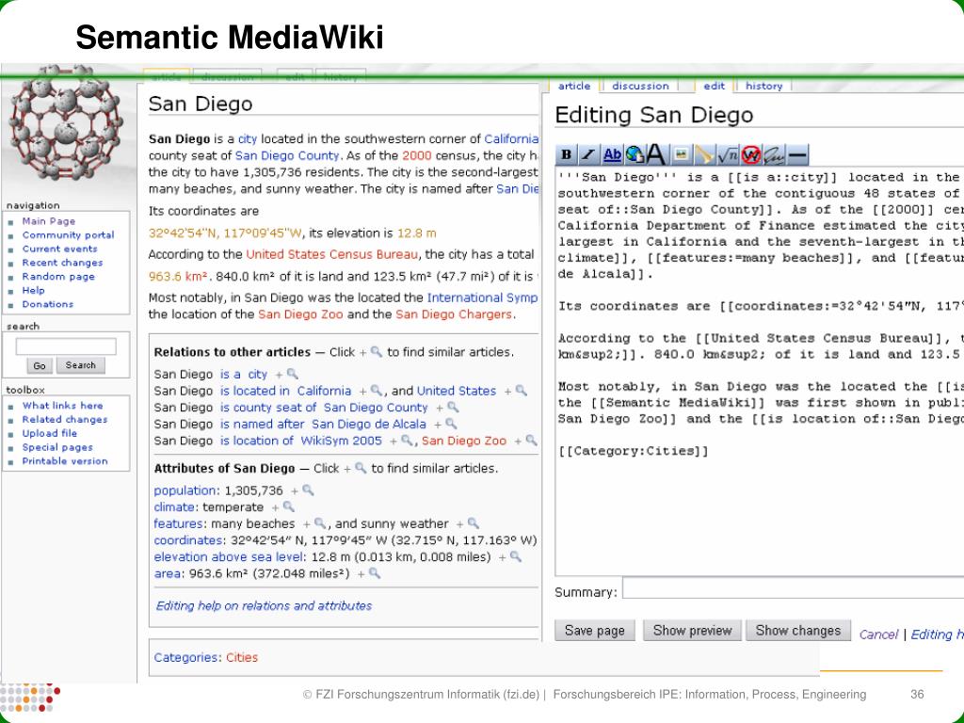Click the Save page button
Viewport: 964px width, 723px height.
[595, 630]
